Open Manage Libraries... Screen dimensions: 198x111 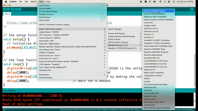pyautogui.click(x=72, y=14)
